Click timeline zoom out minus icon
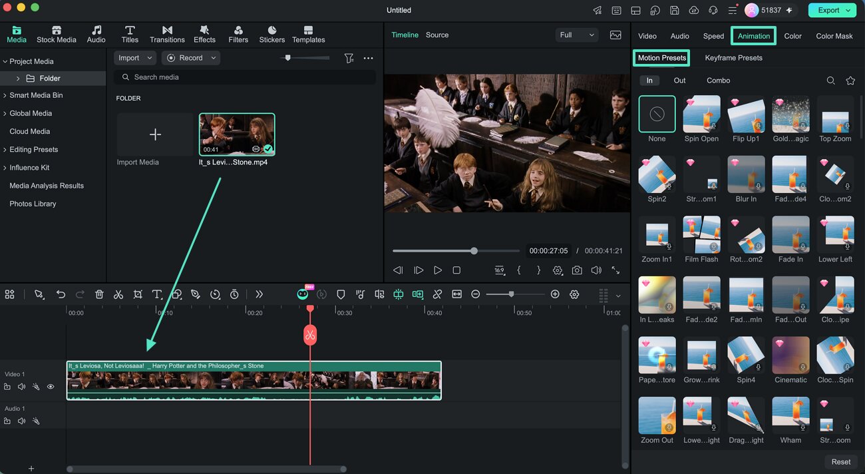Screen dimensions: 865x474 tap(475, 294)
